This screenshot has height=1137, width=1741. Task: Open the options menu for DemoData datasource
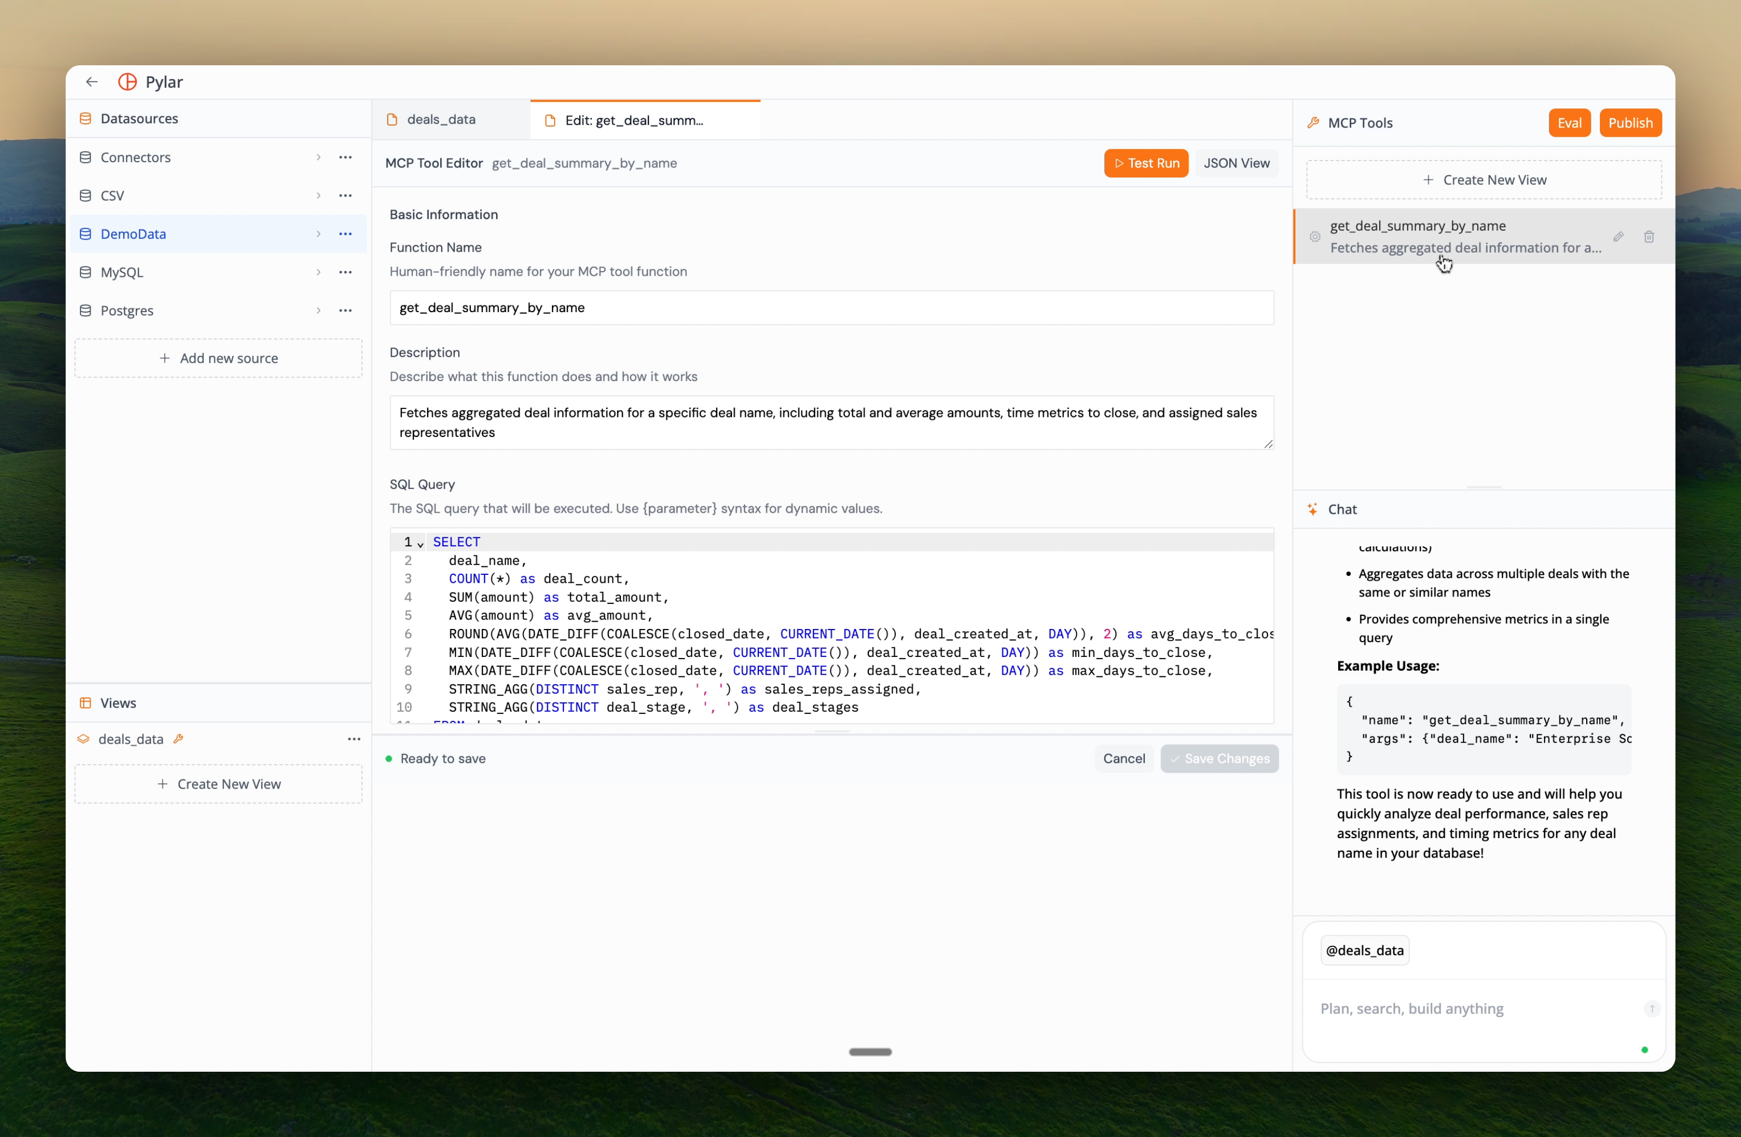pyautogui.click(x=345, y=233)
